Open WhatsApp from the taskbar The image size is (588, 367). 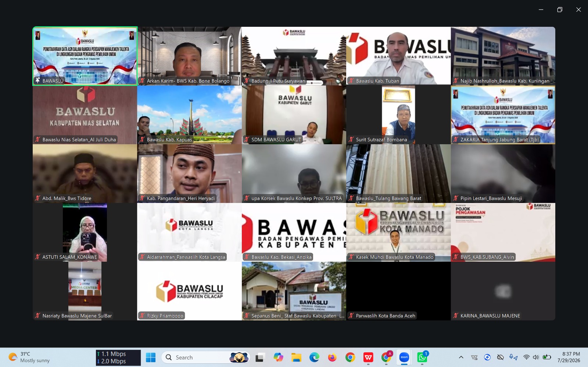coord(422,357)
